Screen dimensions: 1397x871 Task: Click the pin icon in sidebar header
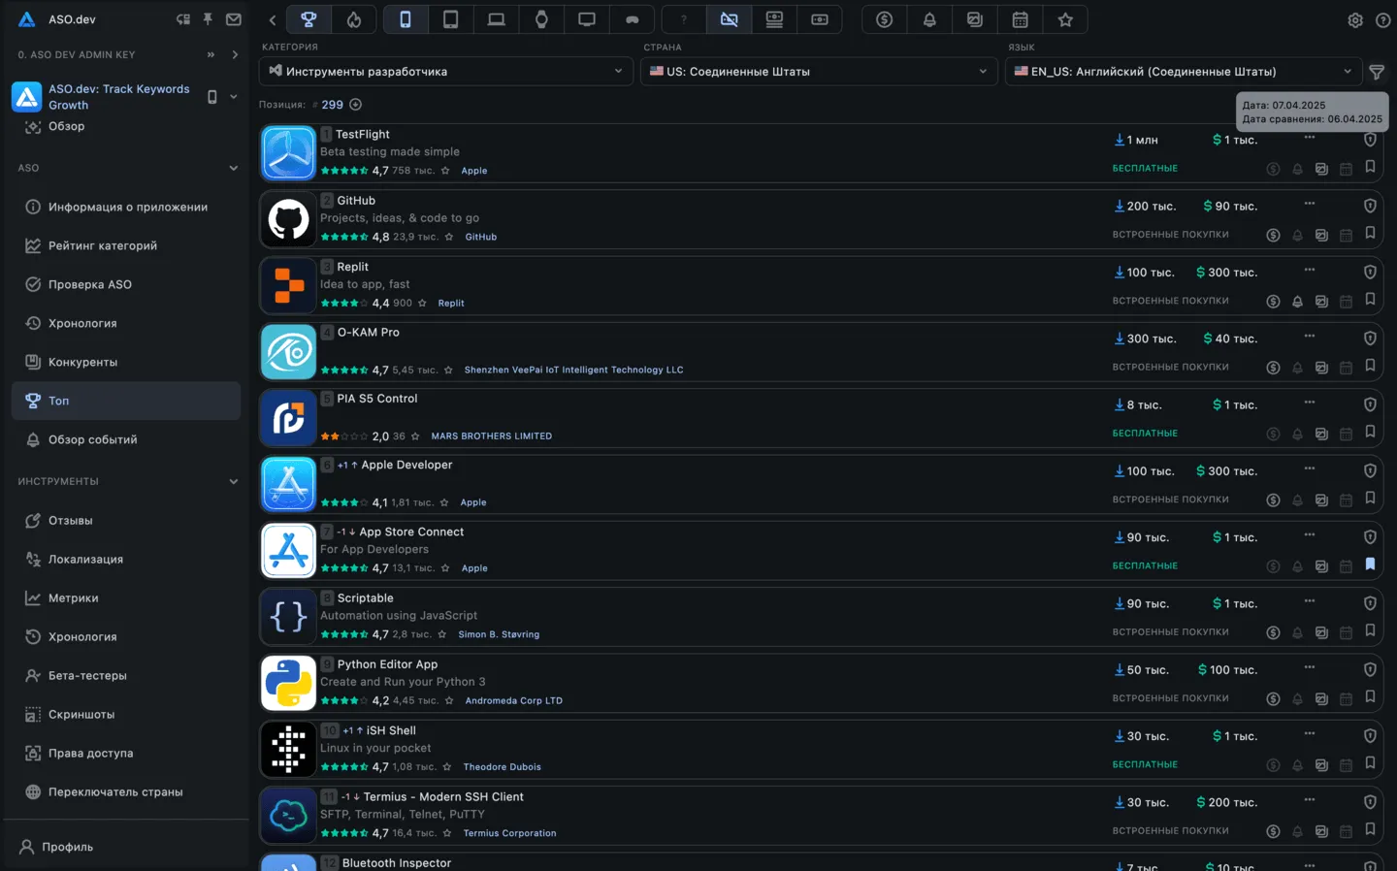(208, 19)
